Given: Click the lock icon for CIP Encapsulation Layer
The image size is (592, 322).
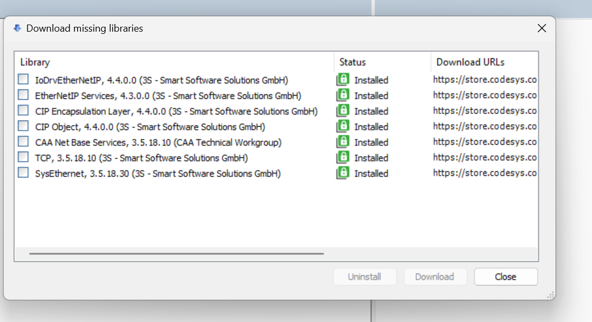Looking at the screenshot, I should pyautogui.click(x=343, y=110).
